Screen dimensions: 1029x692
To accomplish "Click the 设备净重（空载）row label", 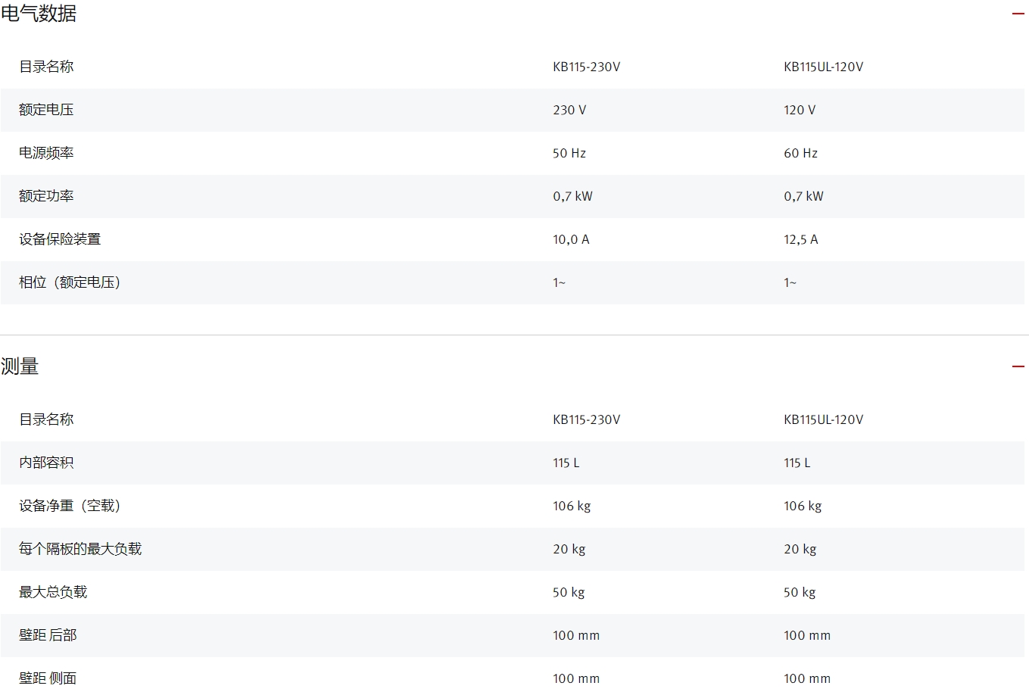I will point(70,506).
